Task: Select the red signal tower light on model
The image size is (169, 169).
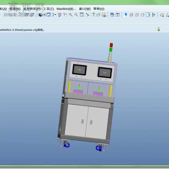Action: 111,45
